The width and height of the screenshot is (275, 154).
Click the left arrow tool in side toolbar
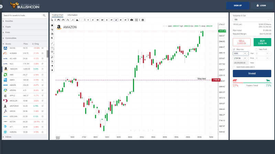pyautogui.click(x=52, y=66)
